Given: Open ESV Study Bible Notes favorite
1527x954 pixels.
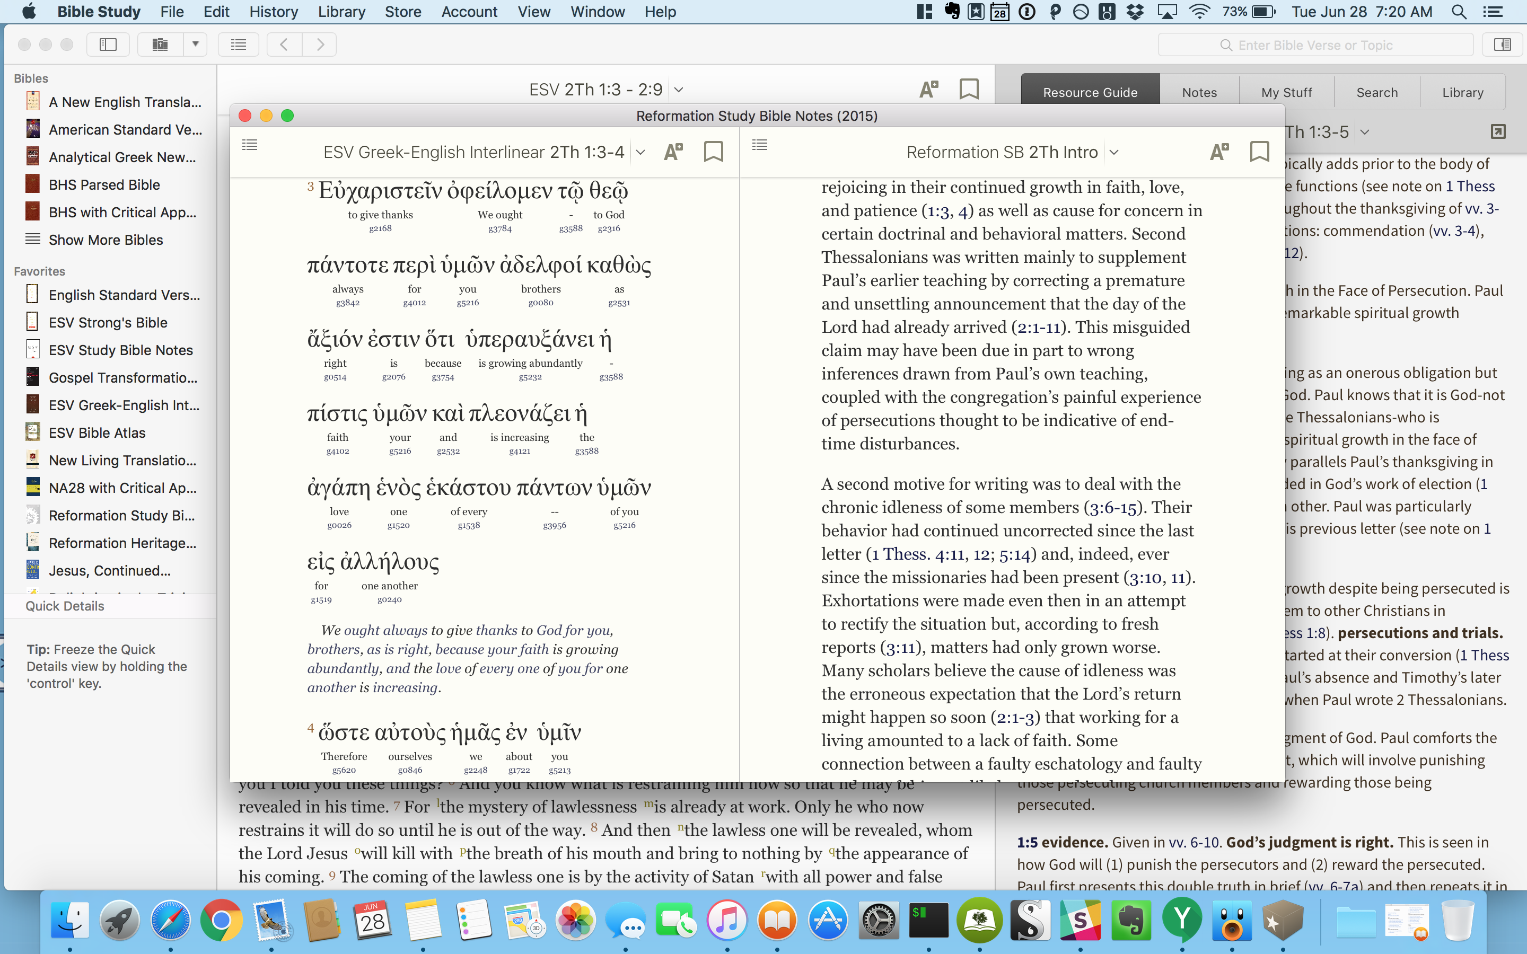Looking at the screenshot, I should click(110, 350).
